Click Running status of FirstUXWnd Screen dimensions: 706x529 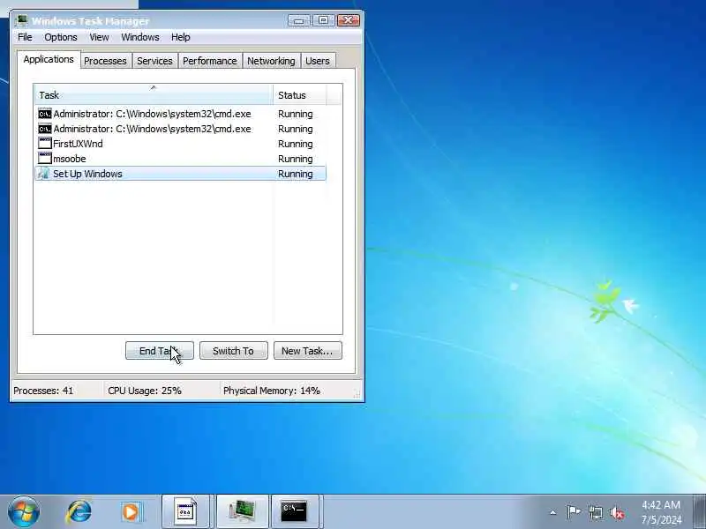(x=296, y=144)
